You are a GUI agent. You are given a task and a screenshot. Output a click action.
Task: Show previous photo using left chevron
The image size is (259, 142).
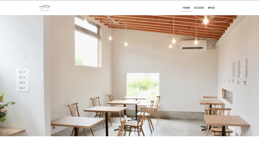pos(15,76)
